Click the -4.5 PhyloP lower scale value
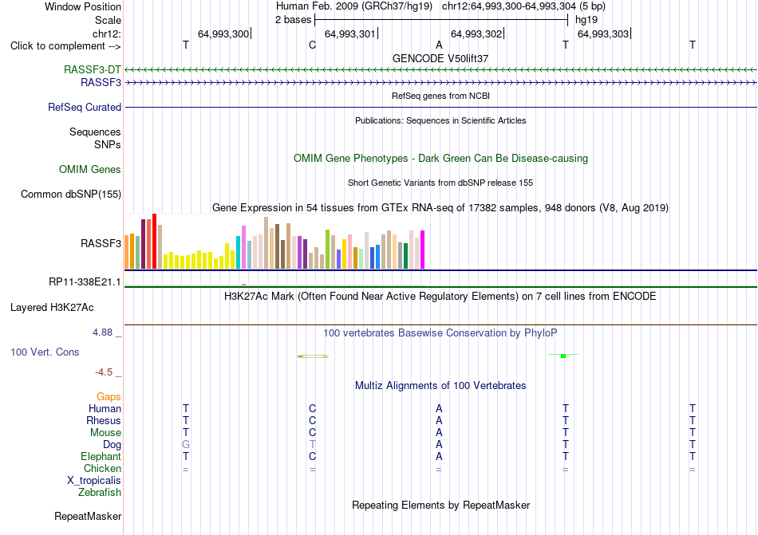 click(x=104, y=372)
